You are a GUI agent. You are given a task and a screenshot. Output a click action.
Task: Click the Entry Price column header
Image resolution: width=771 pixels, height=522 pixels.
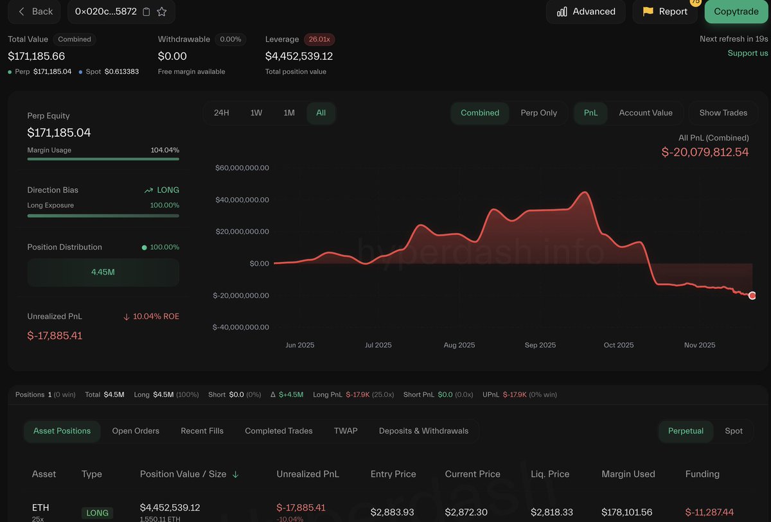393,474
